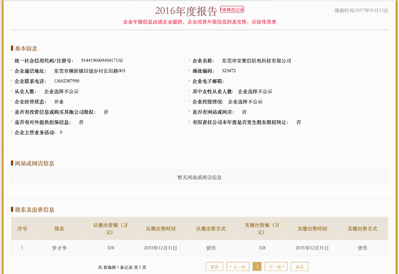Select credit code 914419000945017102
Image resolution: width=399 pixels, height=274 pixels.
point(102,61)
